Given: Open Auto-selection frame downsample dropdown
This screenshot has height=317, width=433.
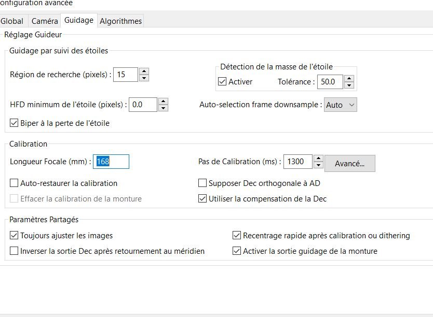Looking at the screenshot, I should [340, 105].
